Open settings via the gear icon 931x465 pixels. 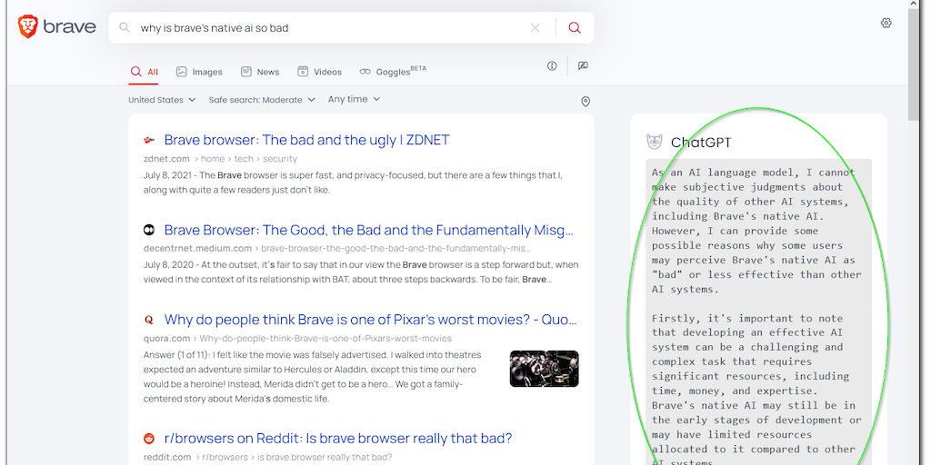pyautogui.click(x=886, y=23)
